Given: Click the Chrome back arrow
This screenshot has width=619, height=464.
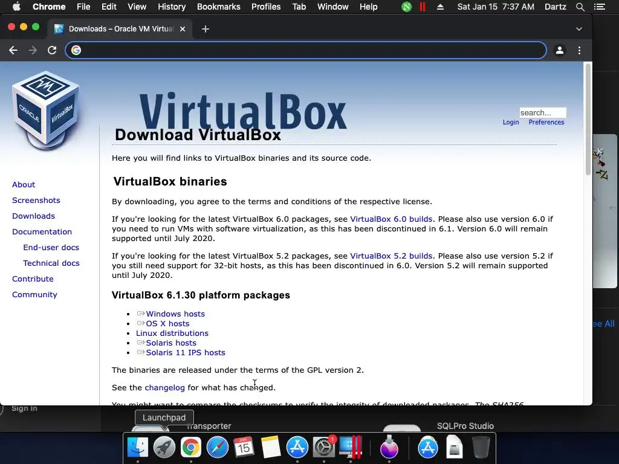Looking at the screenshot, I should tap(13, 51).
